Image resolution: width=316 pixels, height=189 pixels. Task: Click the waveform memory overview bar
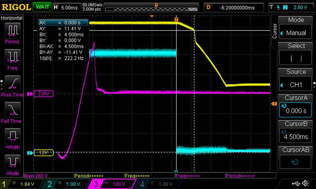(151, 9)
